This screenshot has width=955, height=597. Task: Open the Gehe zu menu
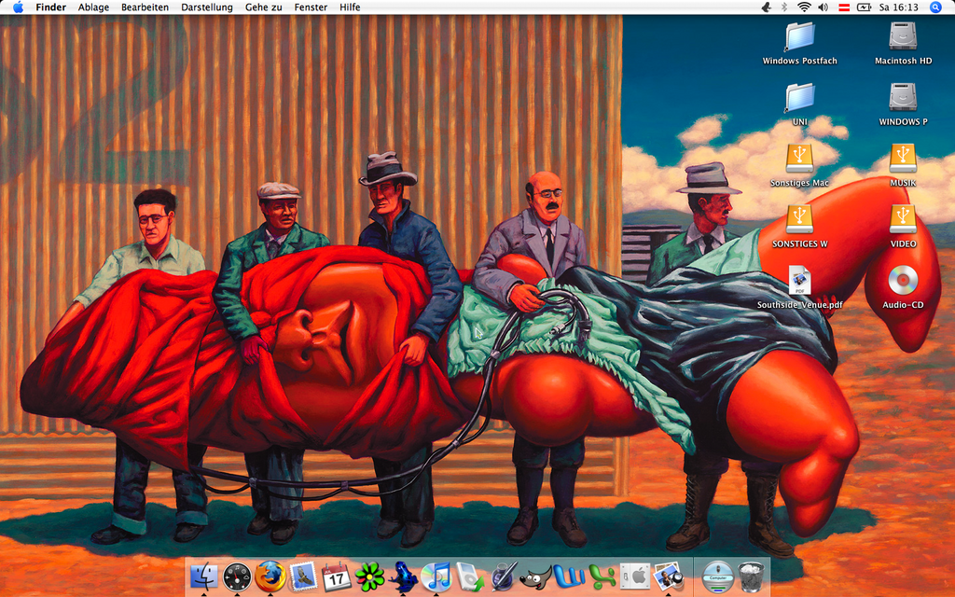pos(263,7)
